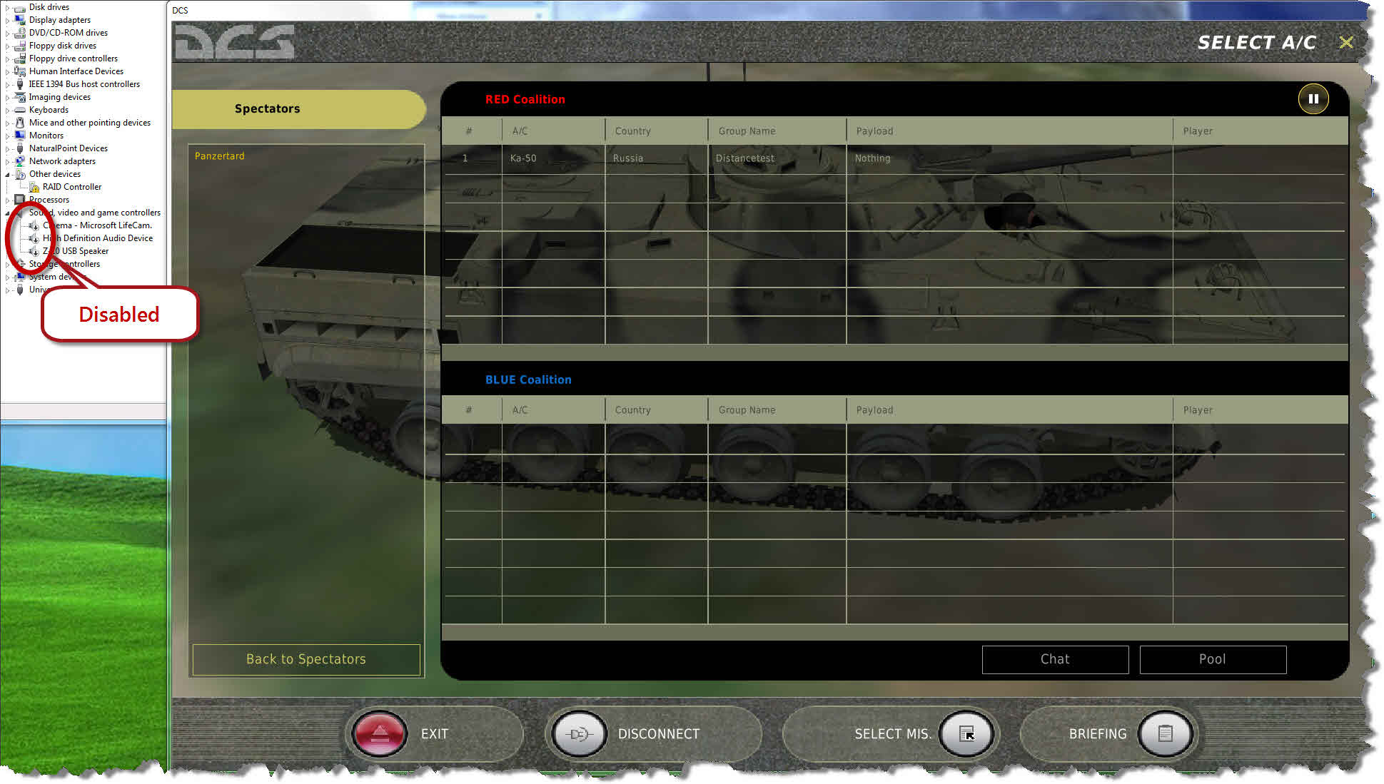
Task: Click the DVD/CD-ROM drives icon
Action: pyautogui.click(x=20, y=33)
